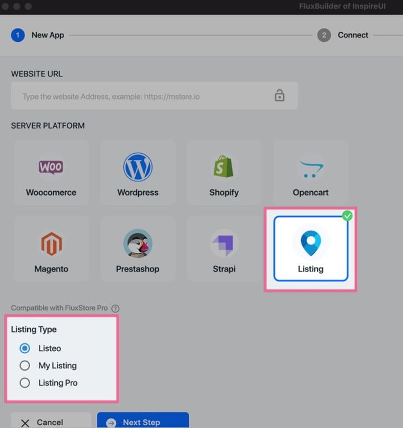
Task: Select the Opencart platform
Action: click(311, 172)
